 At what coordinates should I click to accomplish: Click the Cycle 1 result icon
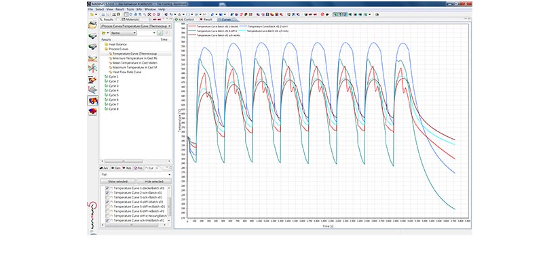[107, 77]
